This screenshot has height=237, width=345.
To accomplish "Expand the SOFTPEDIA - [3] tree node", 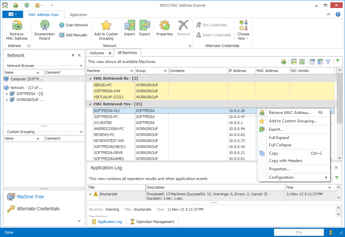I will coord(7,94).
